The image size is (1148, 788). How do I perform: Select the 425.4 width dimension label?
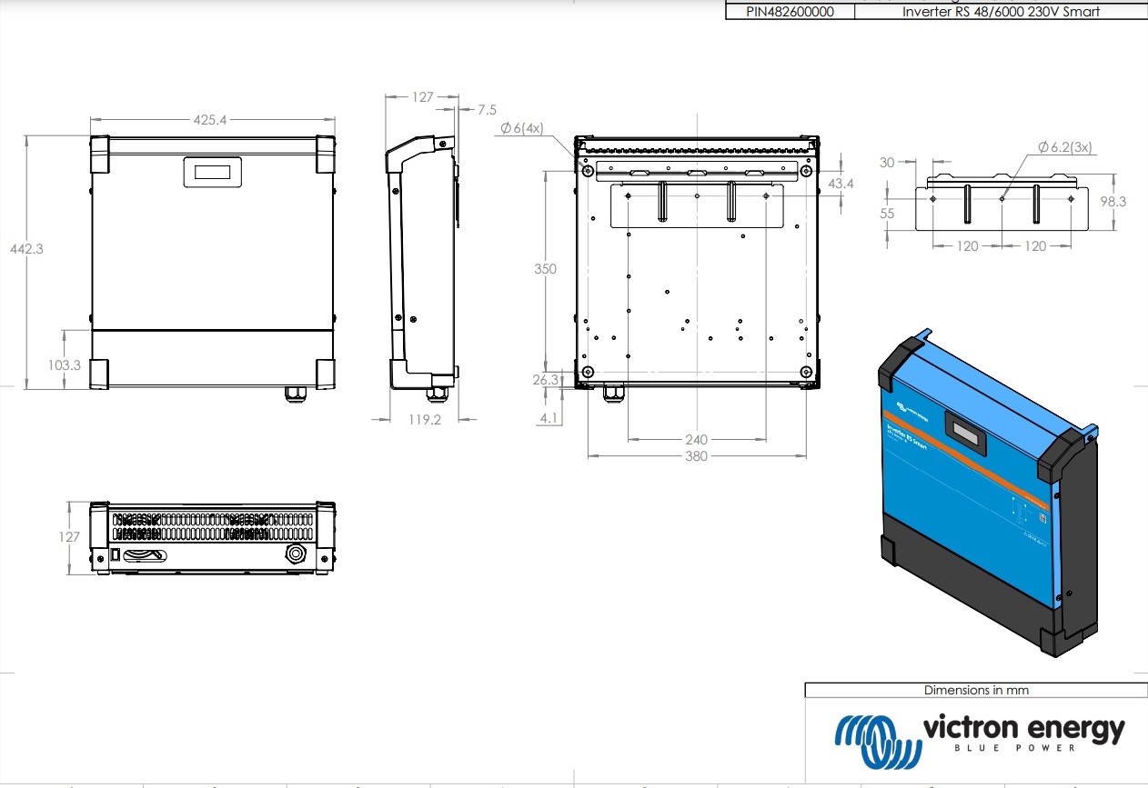pos(209,119)
